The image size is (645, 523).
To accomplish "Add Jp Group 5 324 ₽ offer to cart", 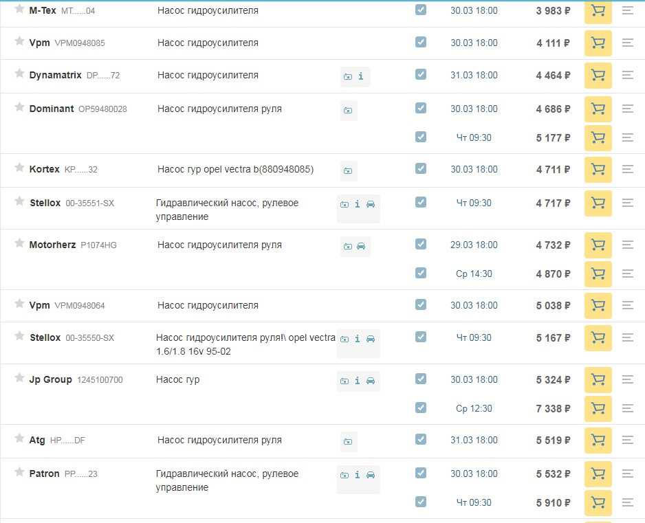I will [x=598, y=380].
